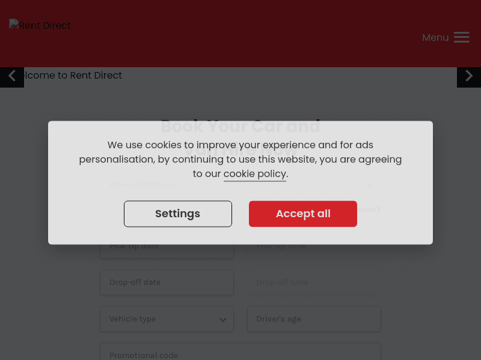The height and width of the screenshot is (360, 481).
Task: Open cookie Settings
Action: (x=177, y=214)
